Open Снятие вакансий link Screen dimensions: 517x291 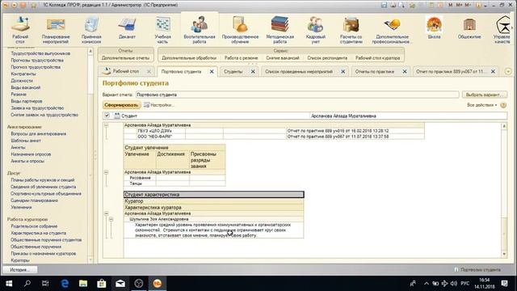pyautogui.click(x=283, y=57)
